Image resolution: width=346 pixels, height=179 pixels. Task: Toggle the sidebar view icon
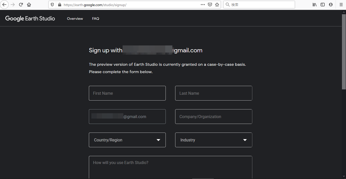[323, 5]
